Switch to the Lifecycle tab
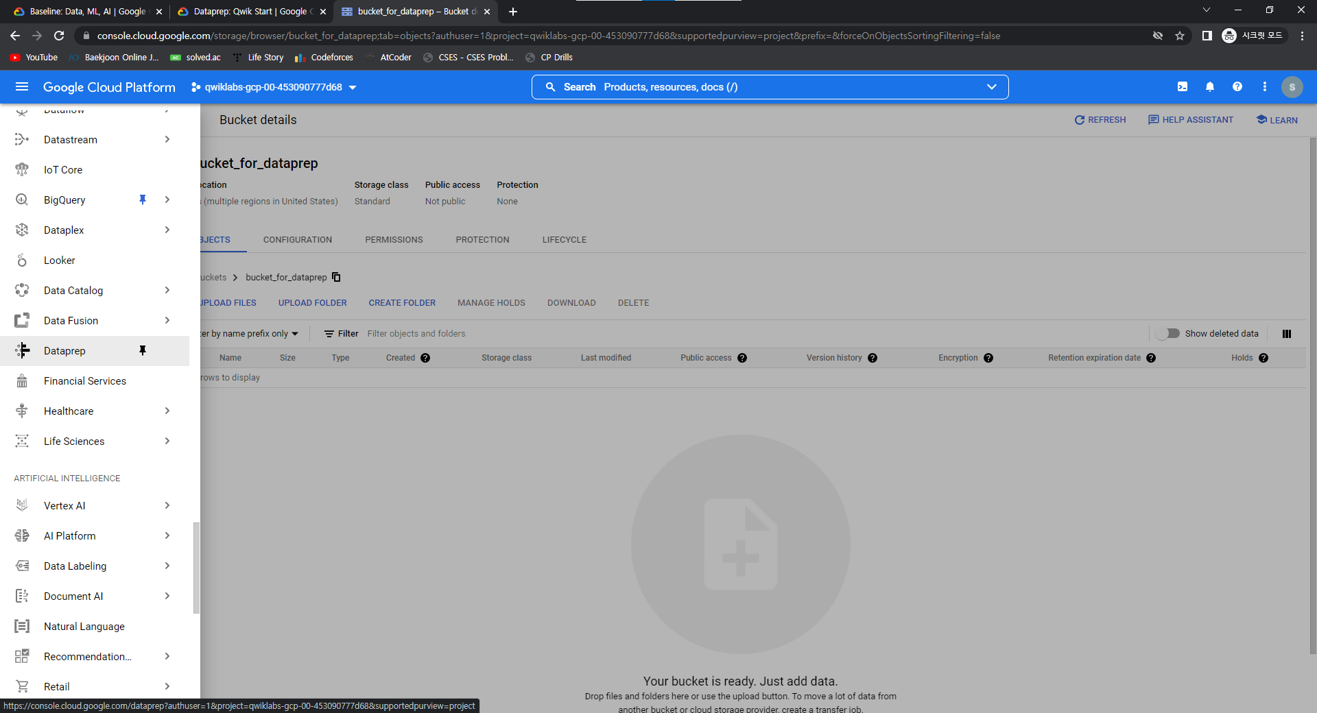Image resolution: width=1317 pixels, height=713 pixels. (565, 240)
